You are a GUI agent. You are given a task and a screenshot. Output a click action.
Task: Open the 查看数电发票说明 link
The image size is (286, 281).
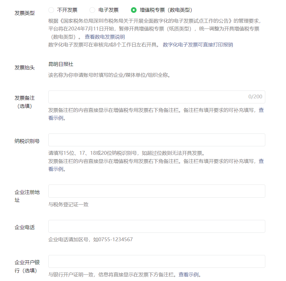[x=105, y=37]
